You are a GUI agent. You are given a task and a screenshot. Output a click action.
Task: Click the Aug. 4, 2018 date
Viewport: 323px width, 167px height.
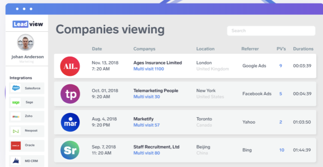[x=104, y=119]
